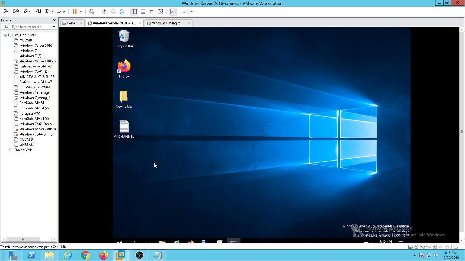Toggle the console view button
The width and height of the screenshot is (465, 261).
click(173, 12)
